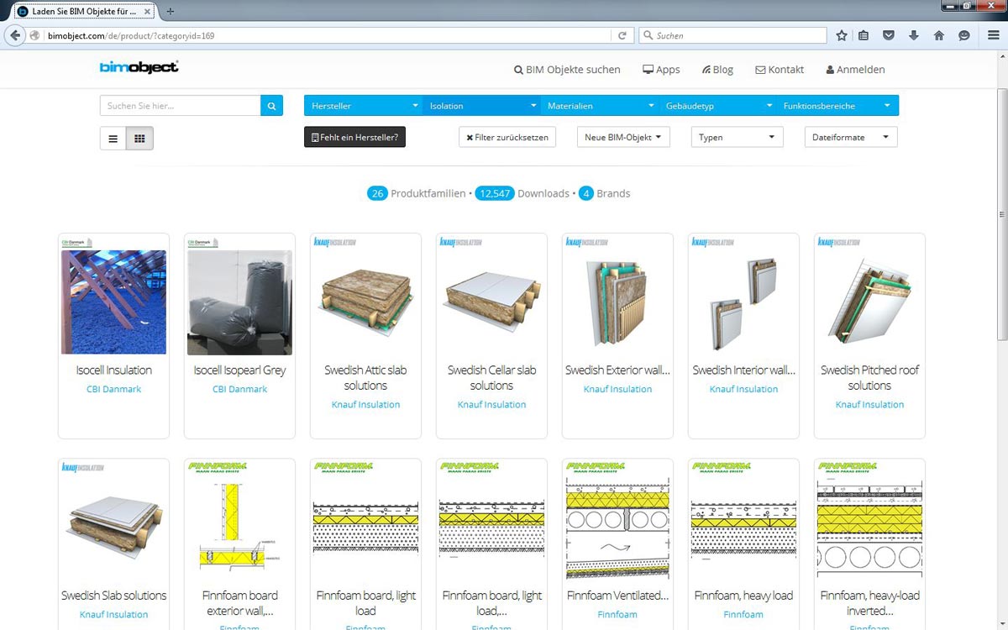The image size is (1008, 630).
Task: Switch to list view layout
Action: [x=113, y=139]
